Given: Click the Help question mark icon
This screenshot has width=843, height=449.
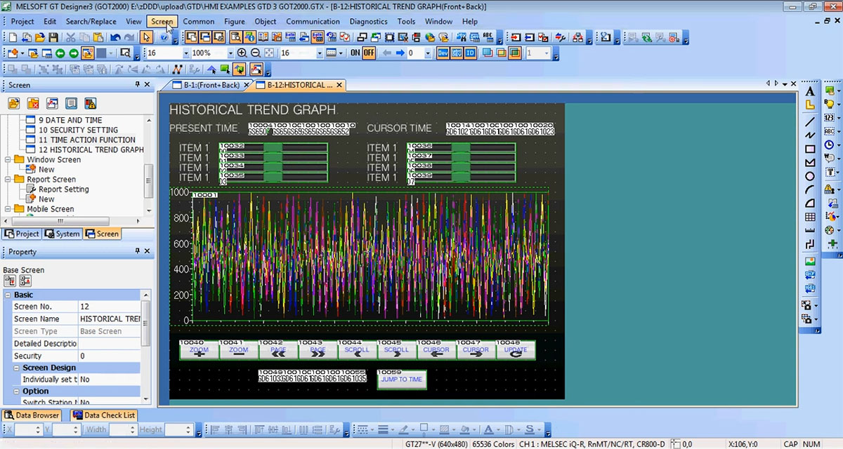Looking at the screenshot, I should [x=164, y=37].
